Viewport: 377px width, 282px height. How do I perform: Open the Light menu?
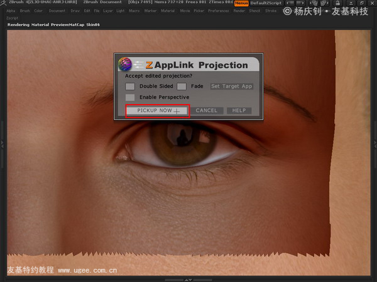[121, 11]
